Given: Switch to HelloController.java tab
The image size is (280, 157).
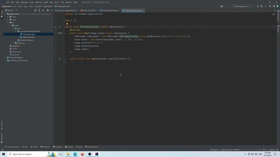Looking at the screenshot, I should (110, 10).
